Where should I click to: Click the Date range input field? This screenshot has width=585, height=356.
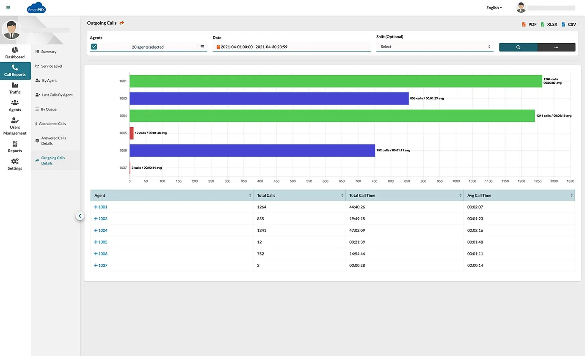click(x=291, y=47)
